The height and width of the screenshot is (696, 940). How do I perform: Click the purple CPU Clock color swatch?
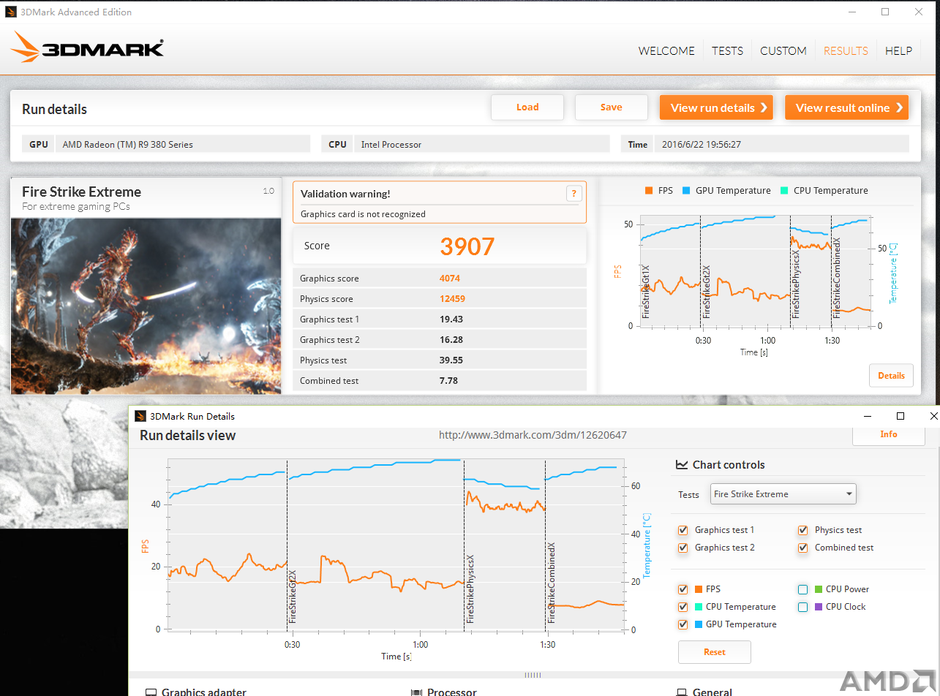(x=819, y=607)
